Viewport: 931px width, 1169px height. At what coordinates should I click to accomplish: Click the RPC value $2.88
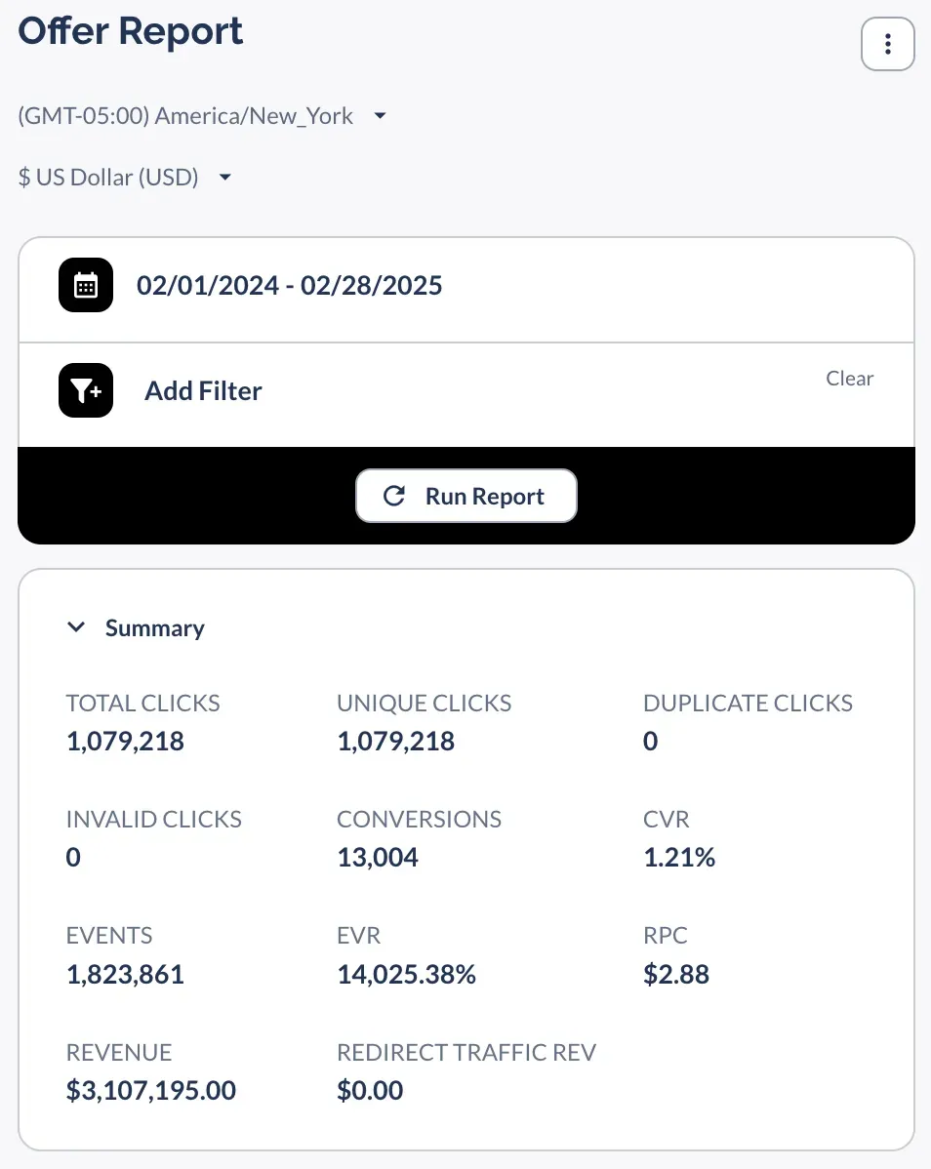click(x=676, y=974)
